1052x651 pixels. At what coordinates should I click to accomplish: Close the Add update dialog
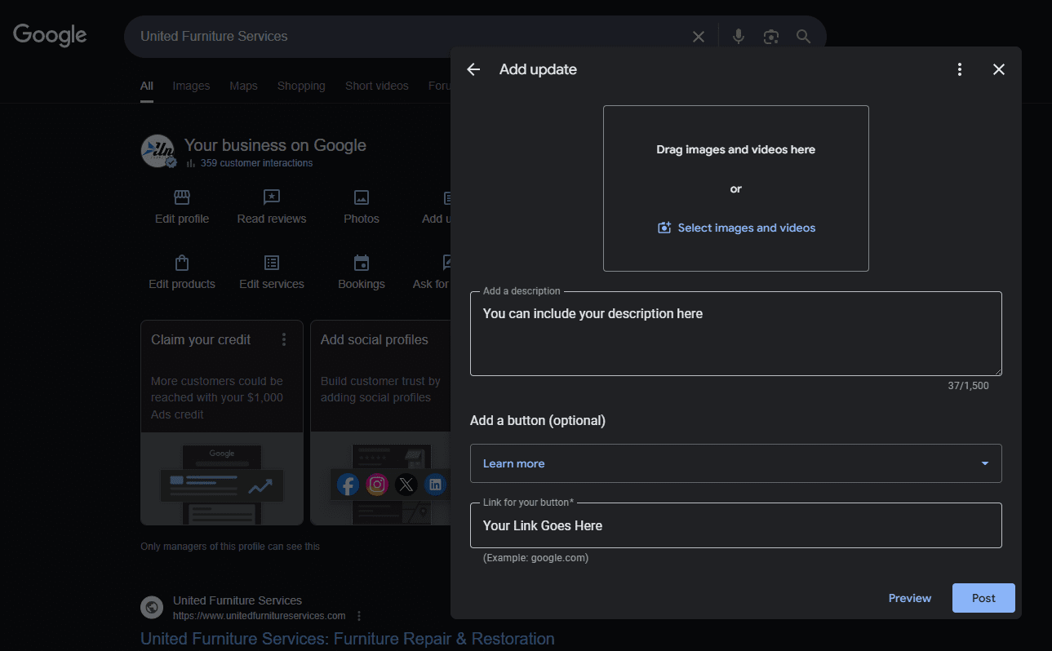click(999, 69)
